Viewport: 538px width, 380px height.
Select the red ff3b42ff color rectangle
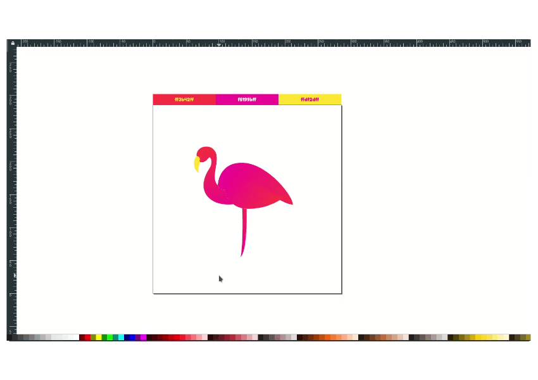(184, 99)
